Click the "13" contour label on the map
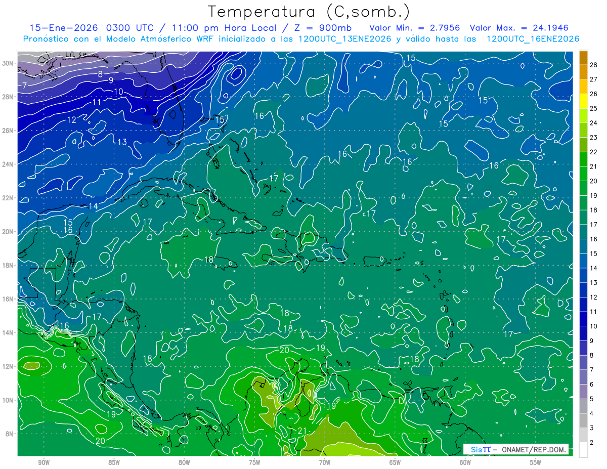 pos(122,142)
